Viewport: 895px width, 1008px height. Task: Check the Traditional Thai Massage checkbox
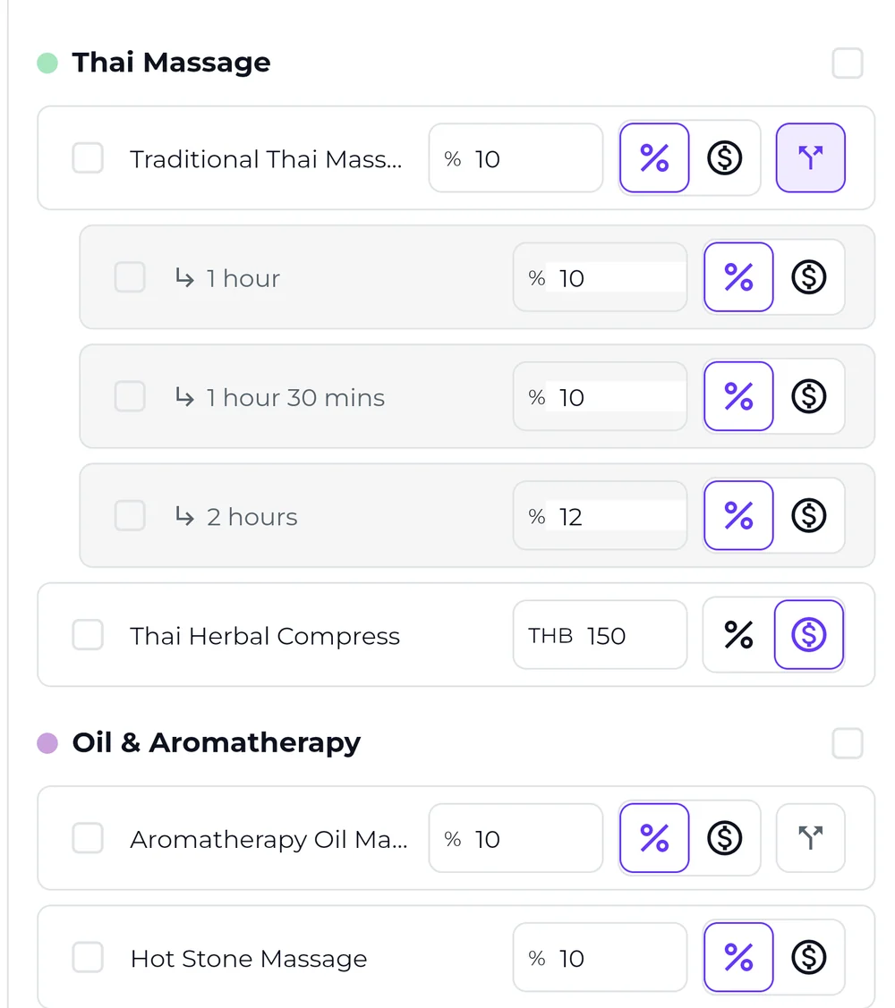[x=88, y=158]
